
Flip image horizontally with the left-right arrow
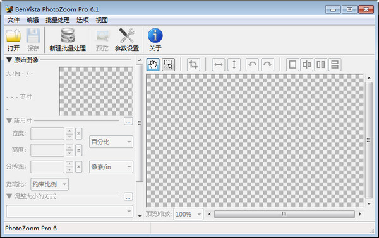pyautogui.click(x=219, y=65)
